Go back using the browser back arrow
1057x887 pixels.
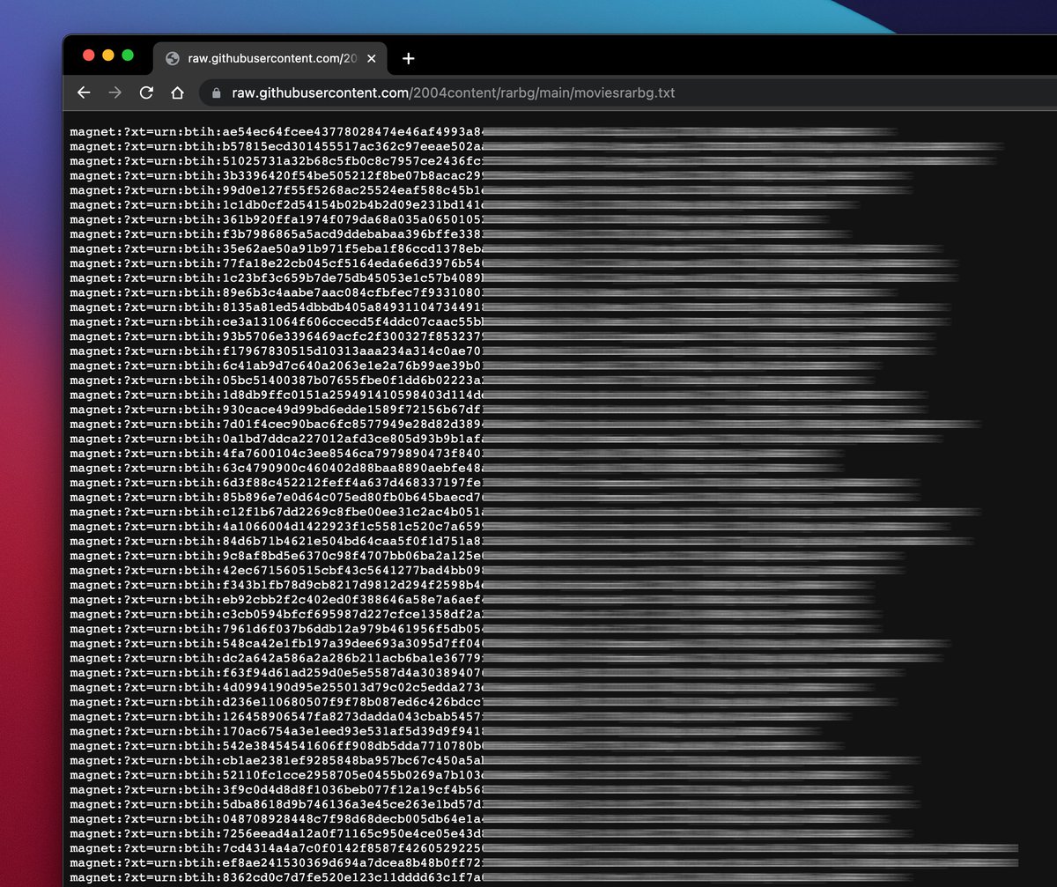pos(84,92)
